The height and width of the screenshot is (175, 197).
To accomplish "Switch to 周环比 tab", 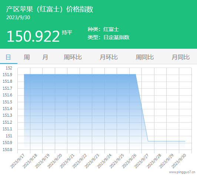I will pyautogui.click(x=73, y=57).
